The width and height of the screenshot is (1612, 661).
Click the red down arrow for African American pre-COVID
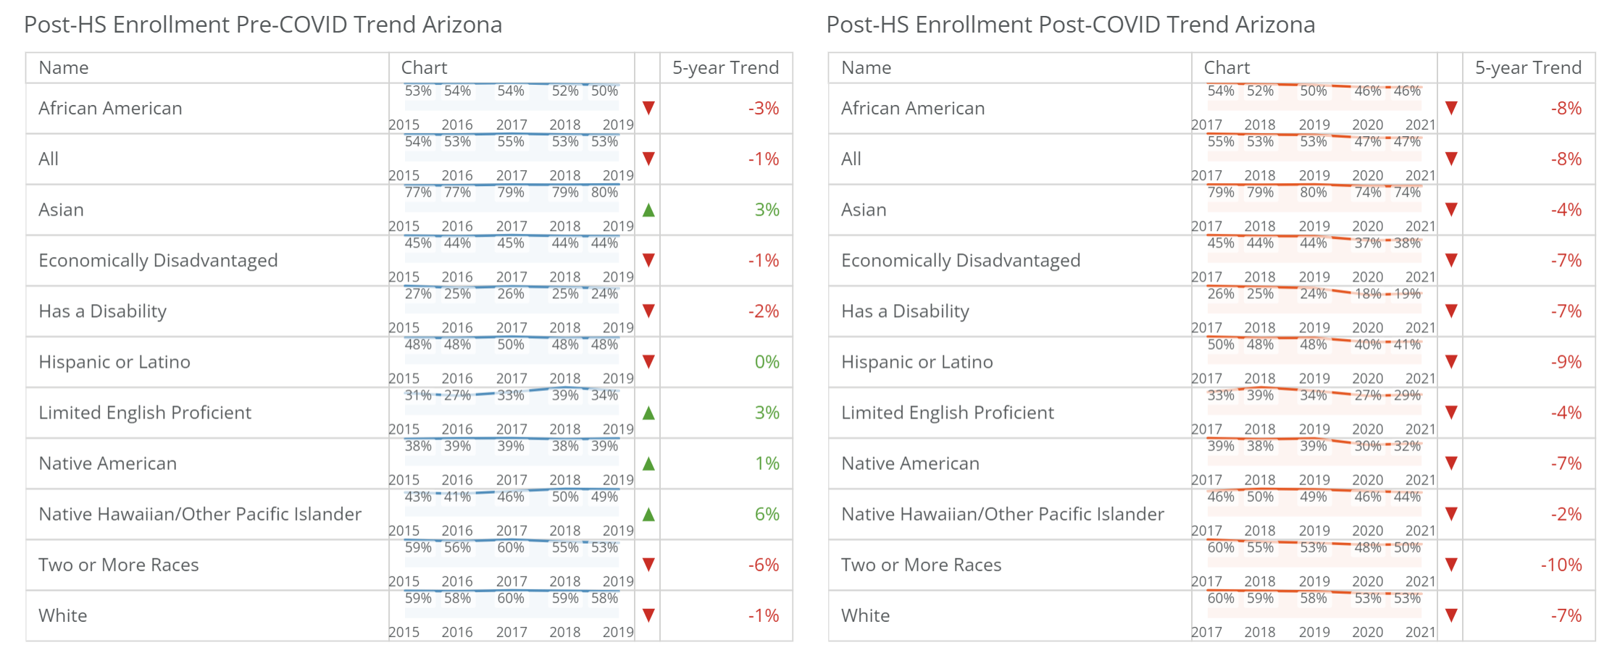(648, 108)
